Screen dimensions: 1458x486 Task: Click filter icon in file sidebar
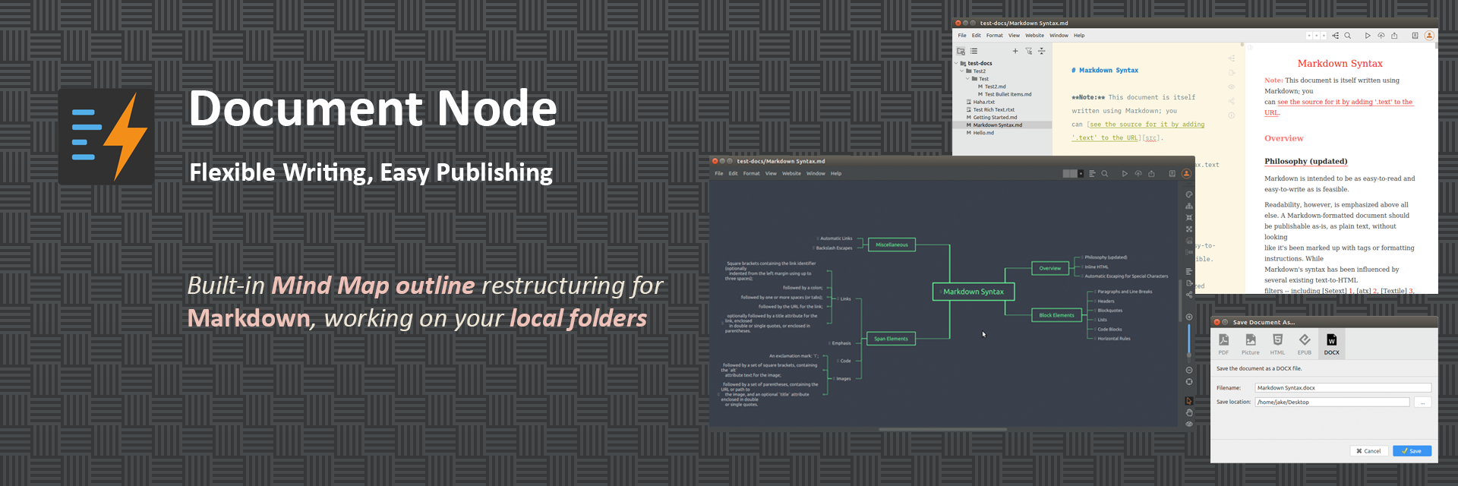coord(1029,51)
